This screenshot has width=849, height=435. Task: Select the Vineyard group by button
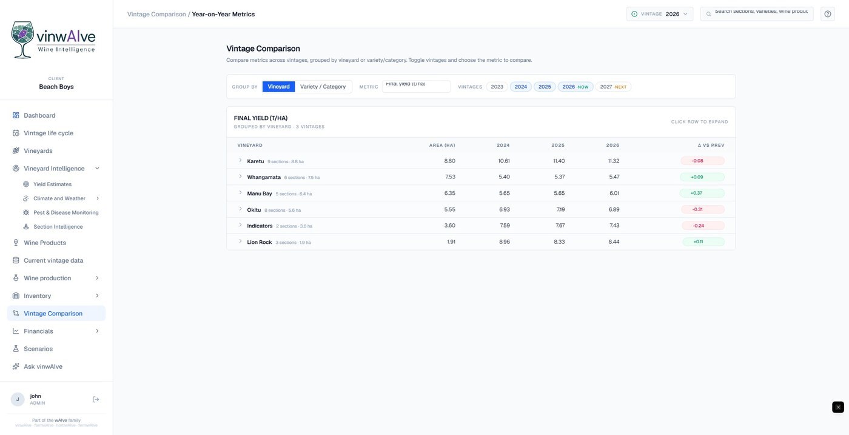278,87
